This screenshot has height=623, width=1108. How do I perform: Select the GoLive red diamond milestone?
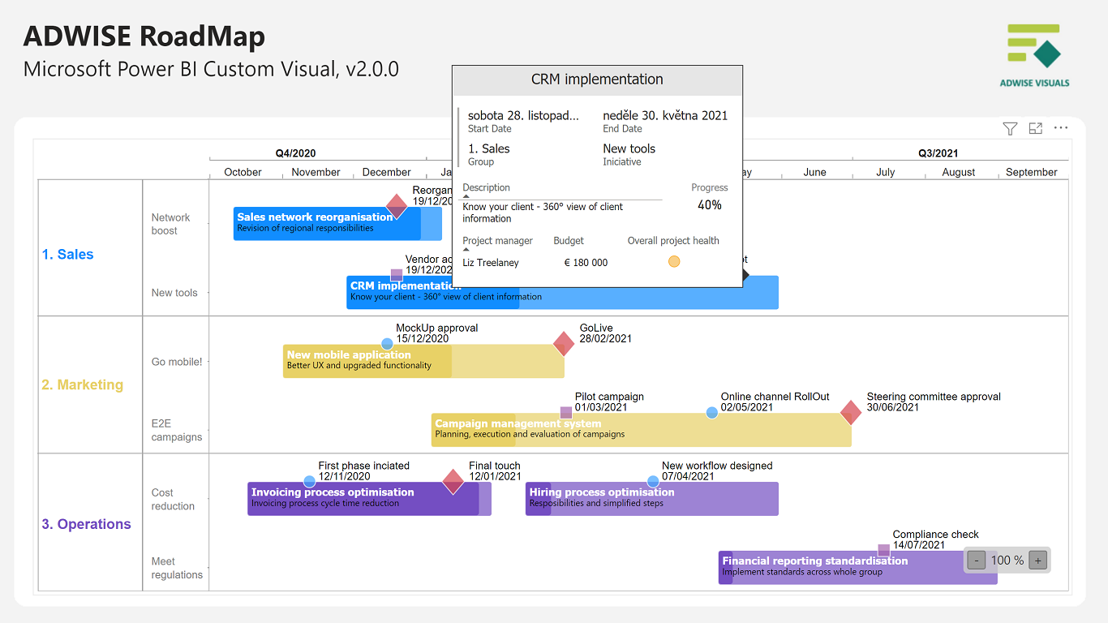pos(564,344)
